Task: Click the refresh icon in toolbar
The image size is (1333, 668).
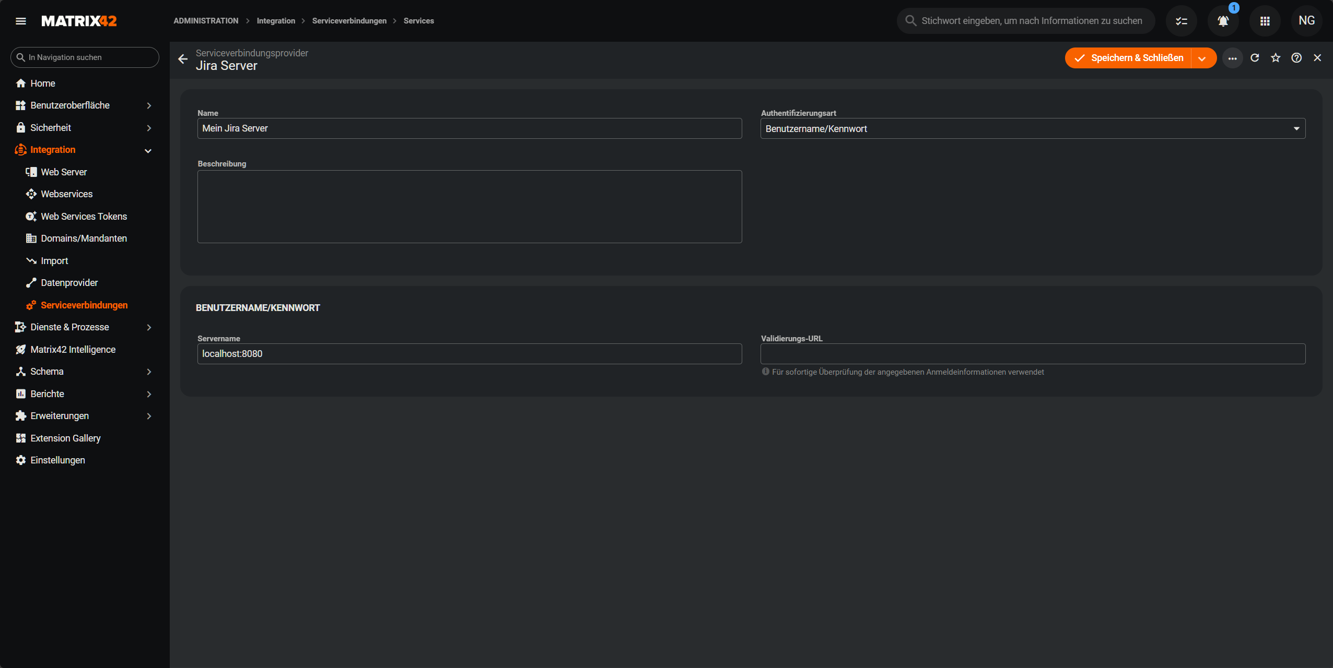Action: point(1255,58)
